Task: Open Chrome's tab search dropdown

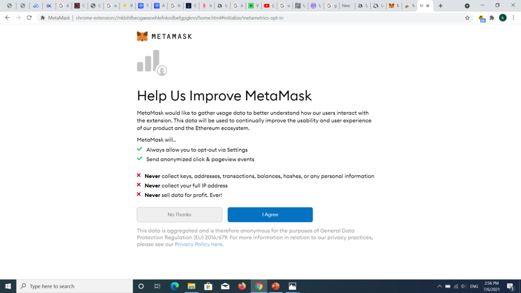Action: pyautogui.click(x=467, y=6)
